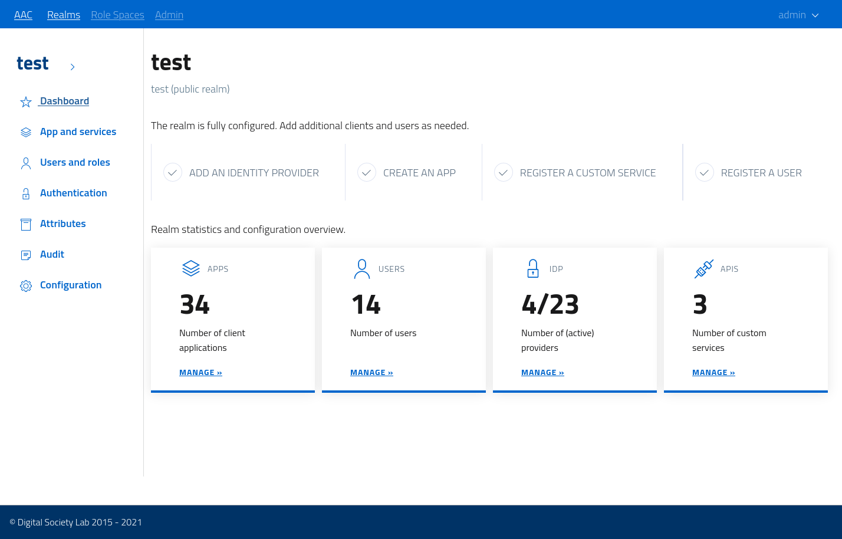
Task: Click the test realm name in sidebar
Action: click(32, 63)
